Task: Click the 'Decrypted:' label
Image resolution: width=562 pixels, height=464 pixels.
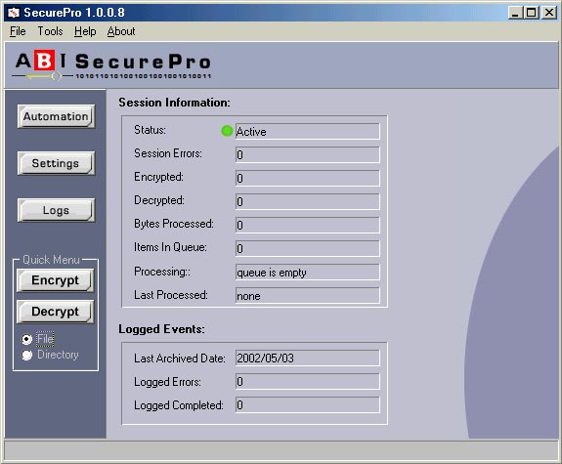Action: coord(159,200)
